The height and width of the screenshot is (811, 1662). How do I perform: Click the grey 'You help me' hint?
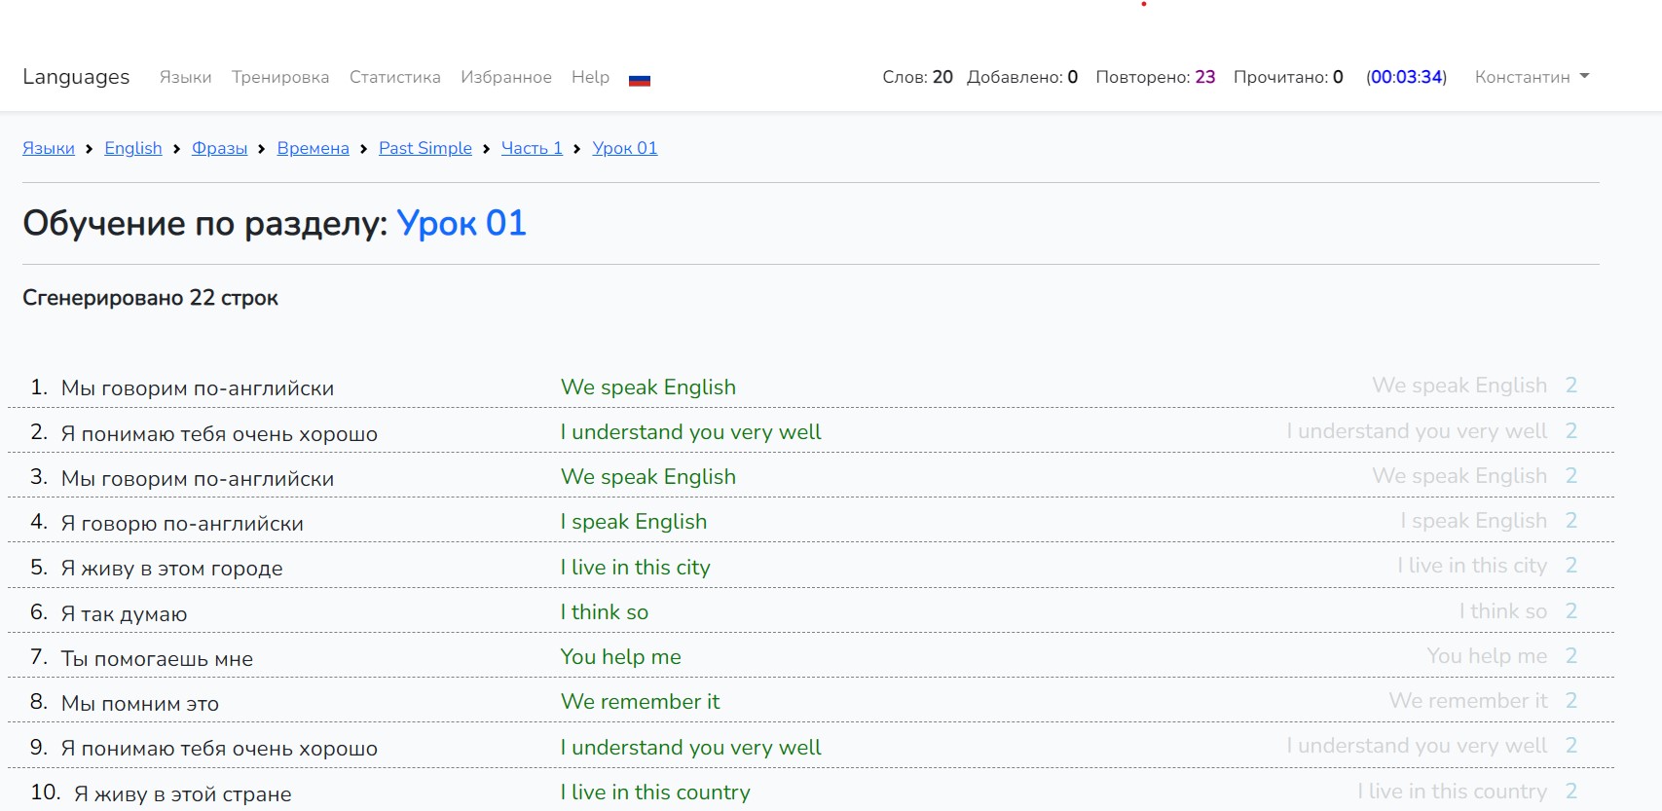(x=1486, y=656)
